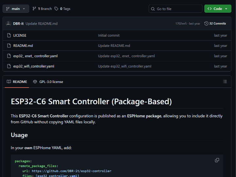Expand the green Code dropdown button
The image size is (236, 177).
[x=218, y=9]
